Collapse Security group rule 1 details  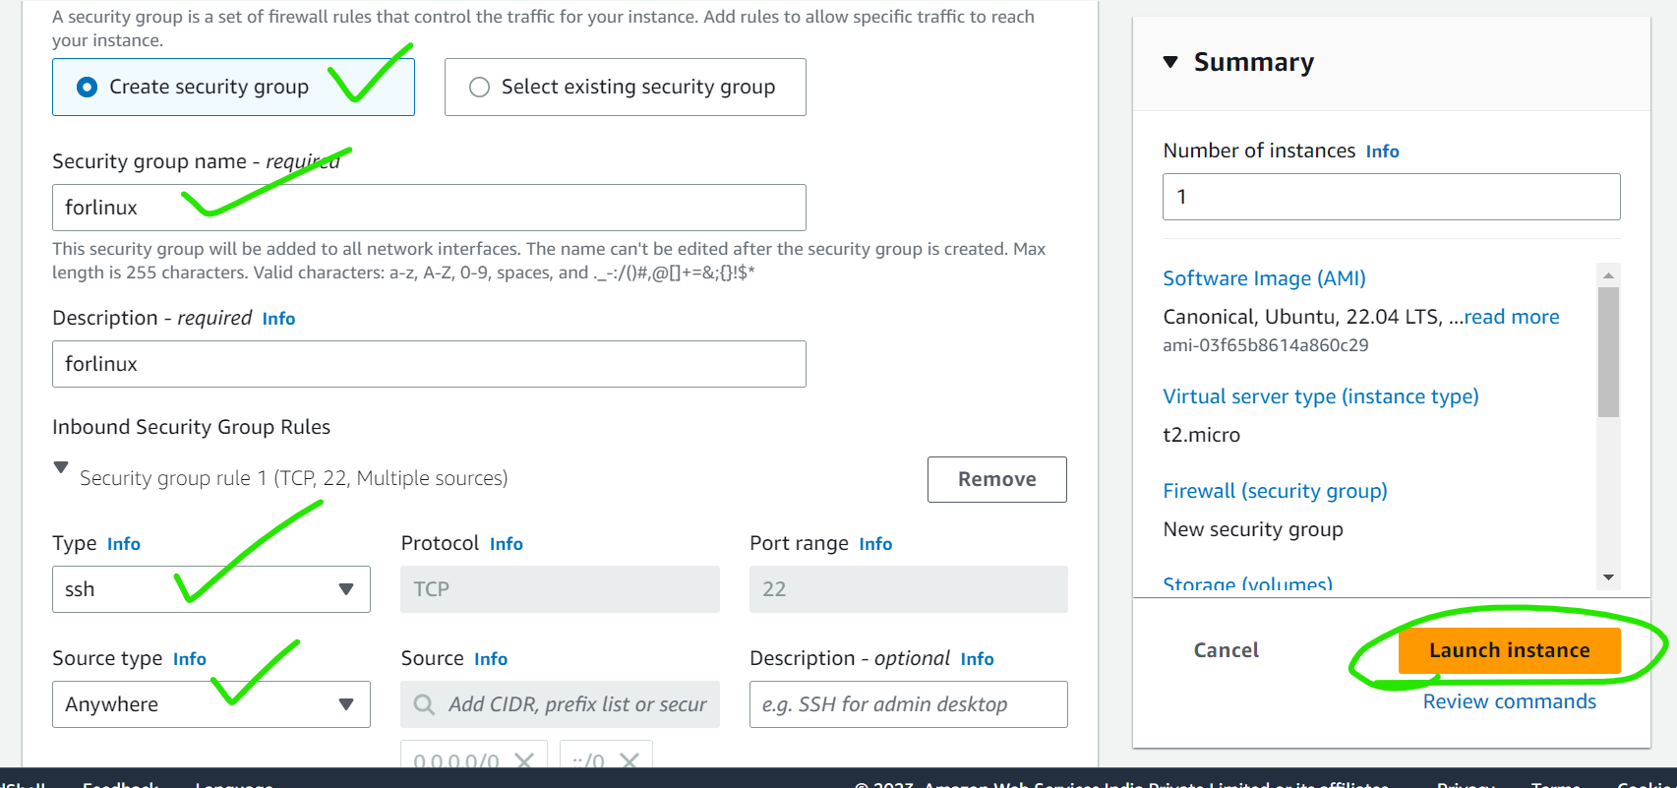coord(61,467)
